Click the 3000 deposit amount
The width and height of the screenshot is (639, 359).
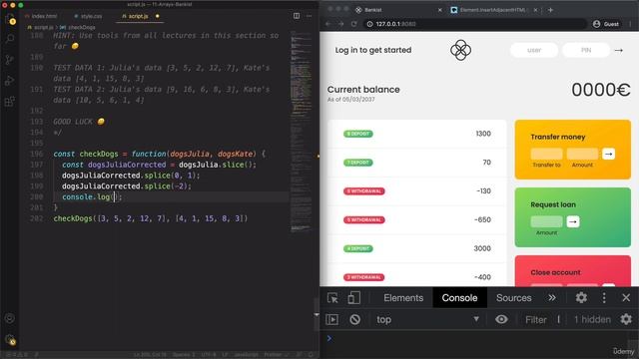pos(482,248)
